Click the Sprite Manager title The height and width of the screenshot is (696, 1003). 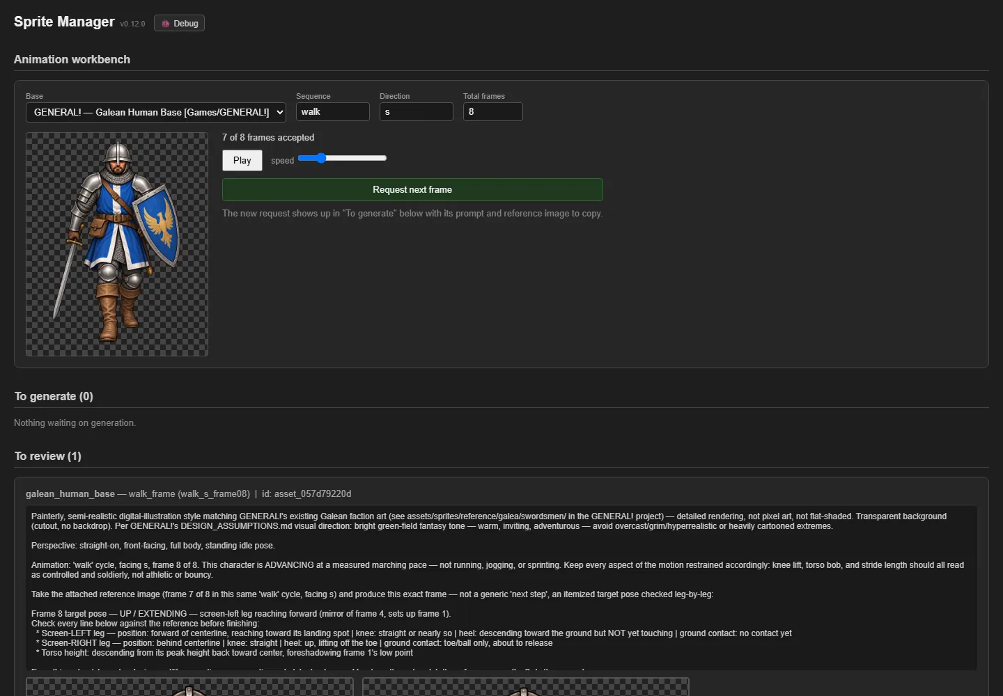click(x=64, y=22)
